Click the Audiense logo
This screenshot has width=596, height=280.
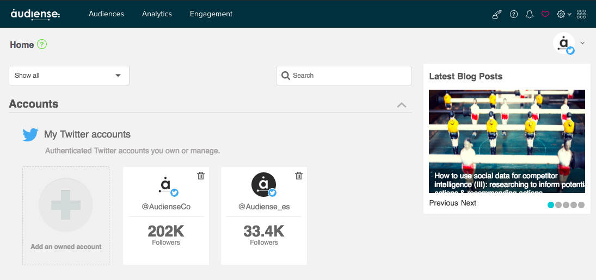pyautogui.click(x=35, y=14)
